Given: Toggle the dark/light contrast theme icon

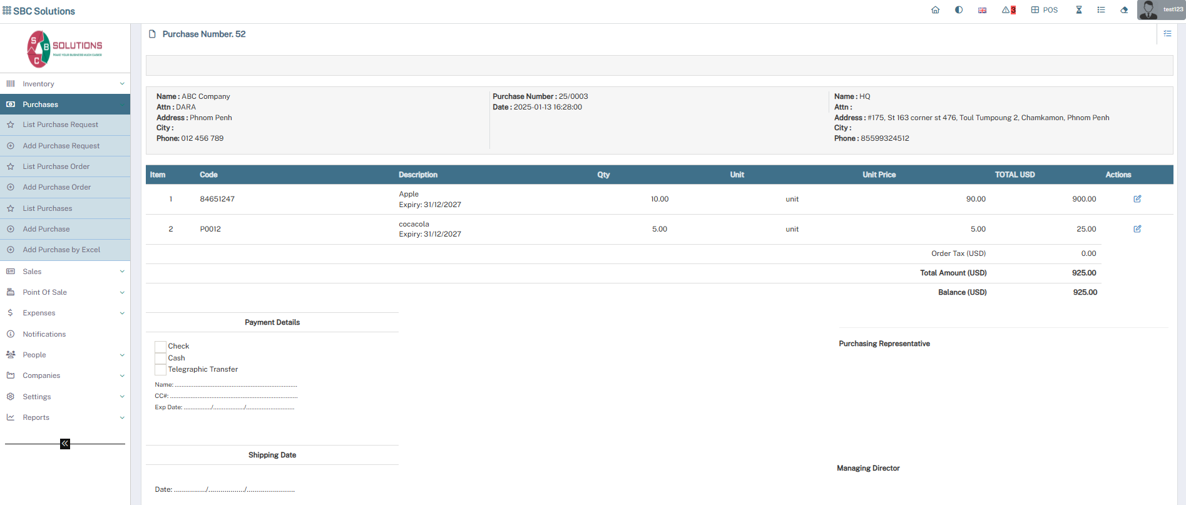Looking at the screenshot, I should [x=959, y=10].
